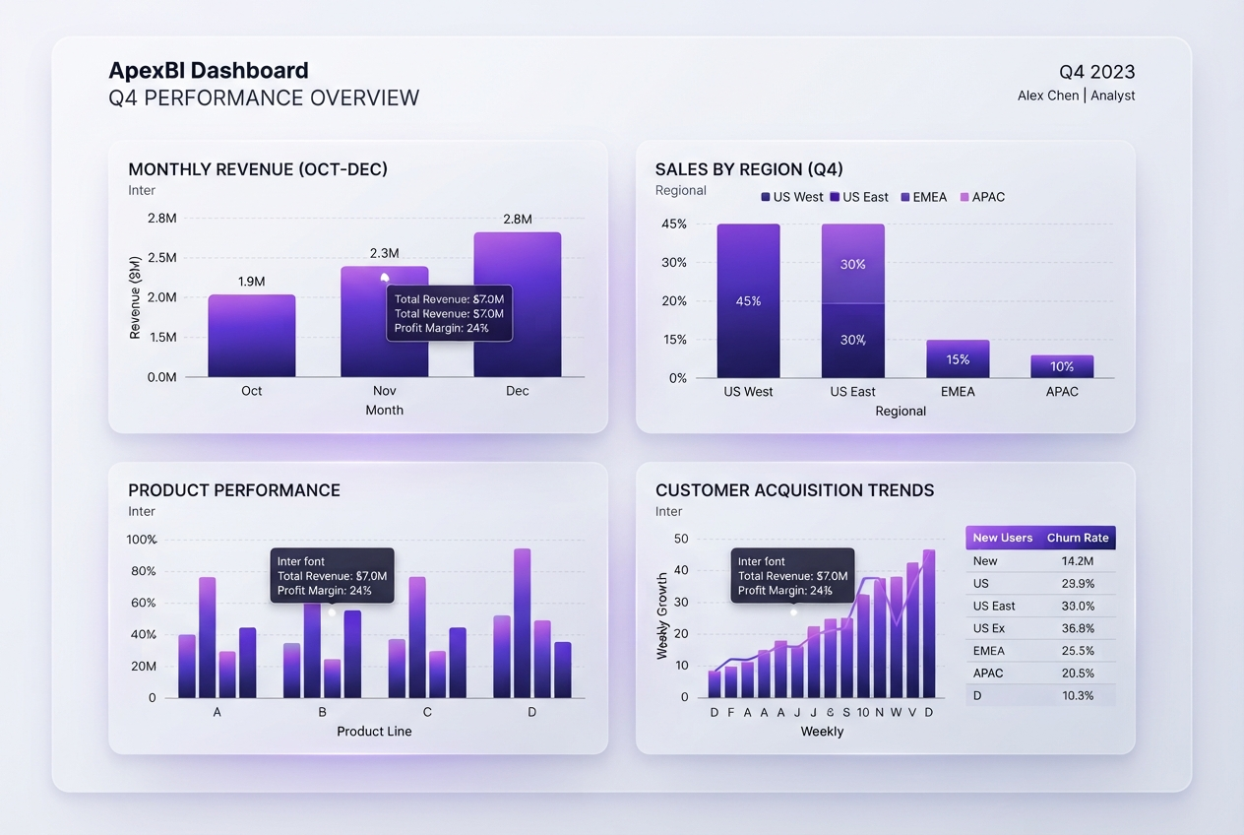Select the 15% EMEA region bar
Image resolution: width=1244 pixels, height=835 pixels.
[958, 359]
